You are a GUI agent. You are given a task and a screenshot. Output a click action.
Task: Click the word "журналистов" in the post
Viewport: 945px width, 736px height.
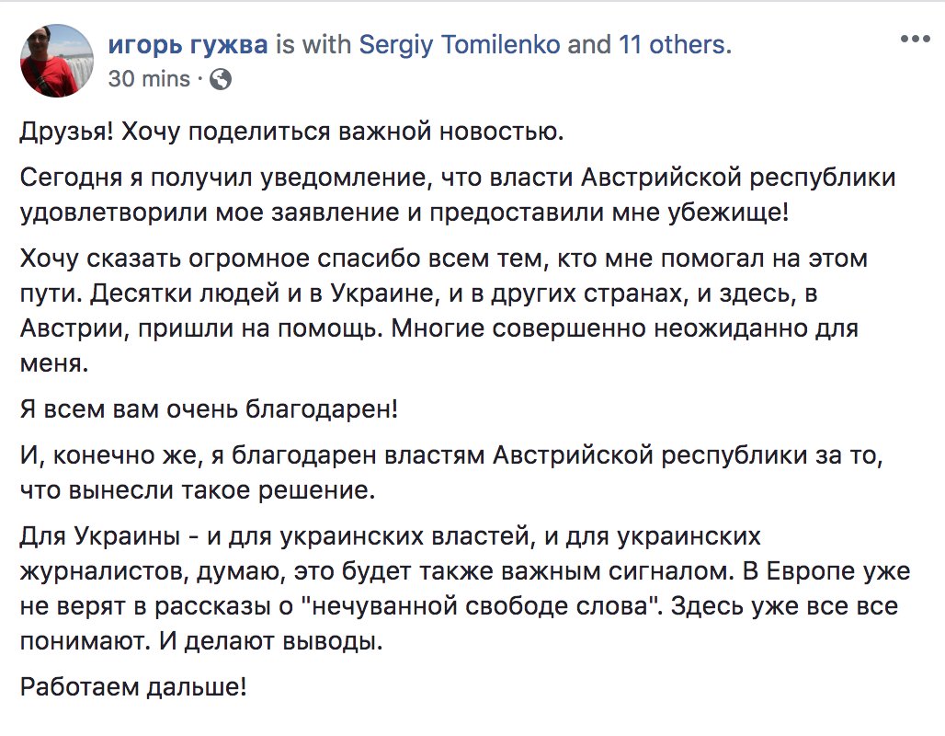pos(106,571)
